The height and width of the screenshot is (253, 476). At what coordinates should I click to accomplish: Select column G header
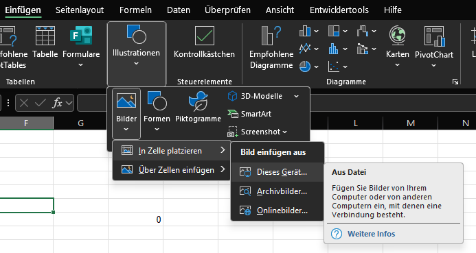(81, 123)
